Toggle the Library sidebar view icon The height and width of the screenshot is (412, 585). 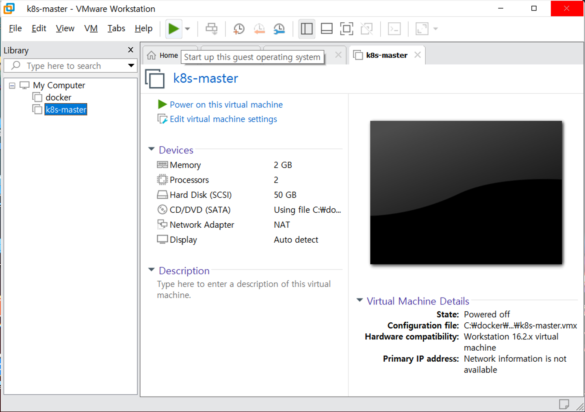coord(307,29)
